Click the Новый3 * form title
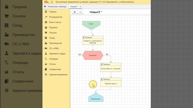Viewport: 193px width, 108px height. [96, 12]
